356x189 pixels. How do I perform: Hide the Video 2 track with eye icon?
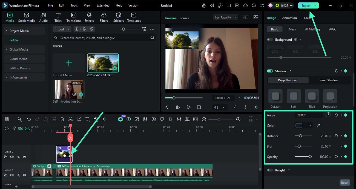click(x=24, y=157)
